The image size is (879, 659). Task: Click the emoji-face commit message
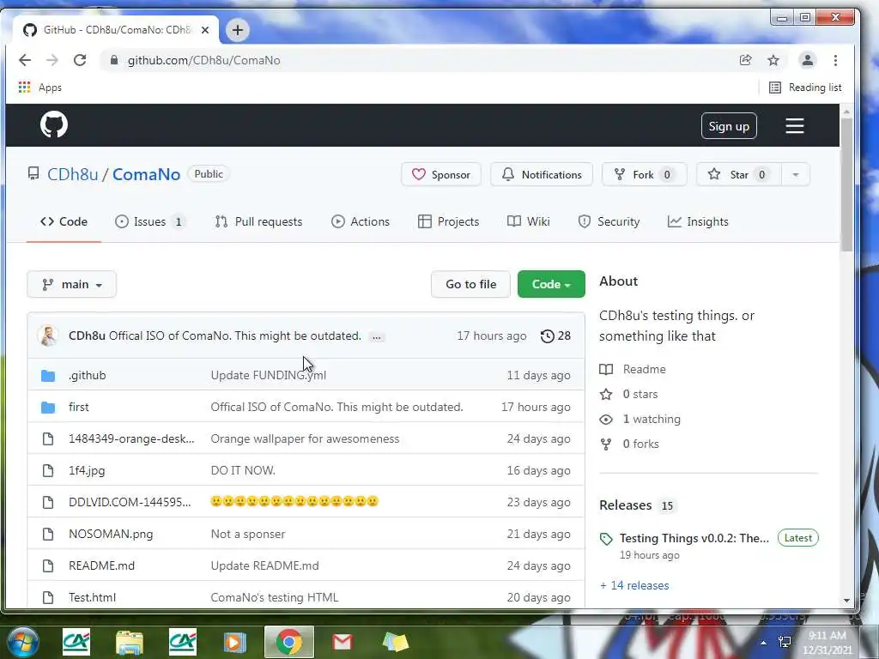tap(294, 501)
